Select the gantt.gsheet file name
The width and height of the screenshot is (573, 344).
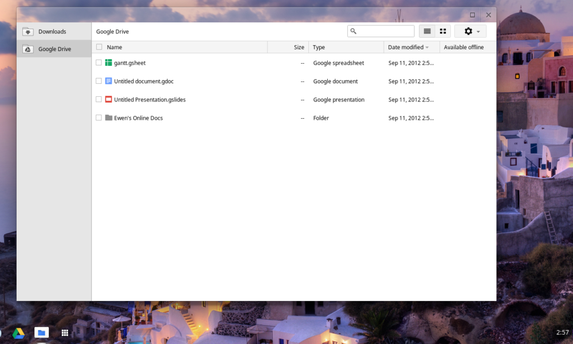click(x=129, y=63)
